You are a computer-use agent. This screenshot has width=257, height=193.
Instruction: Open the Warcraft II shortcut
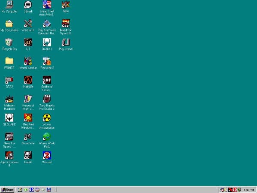point(28,24)
